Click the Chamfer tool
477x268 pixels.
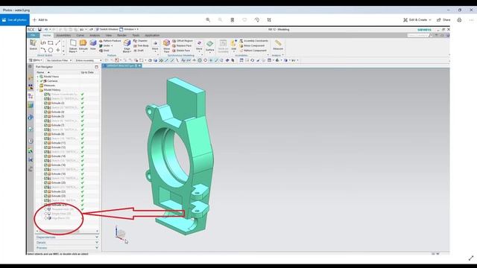[x=140, y=41]
